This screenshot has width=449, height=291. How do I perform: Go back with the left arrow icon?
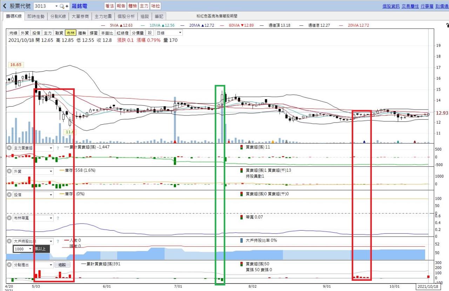pos(5,6)
